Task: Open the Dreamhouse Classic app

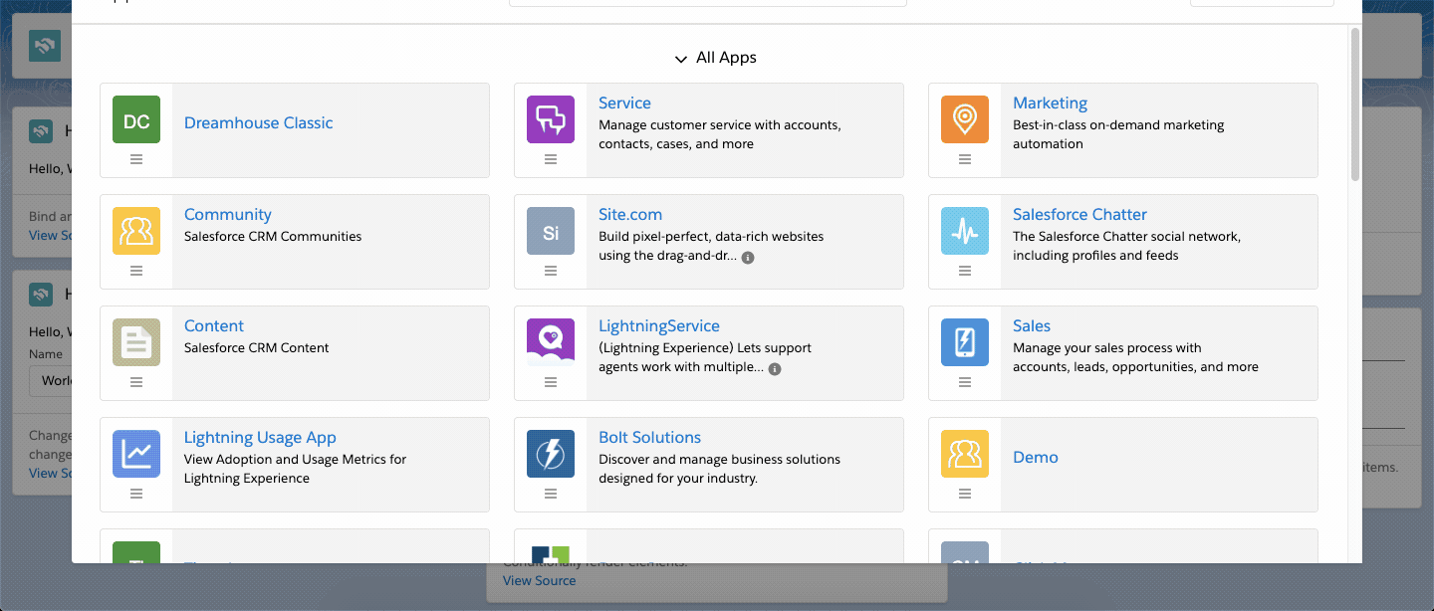Action: tap(258, 122)
